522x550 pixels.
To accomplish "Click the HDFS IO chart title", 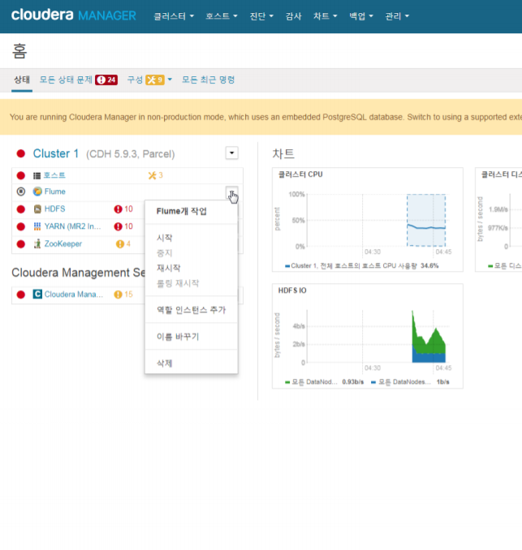I will pos(292,290).
